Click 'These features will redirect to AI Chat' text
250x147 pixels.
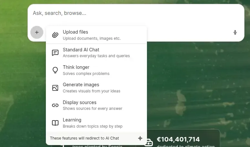[84, 138]
